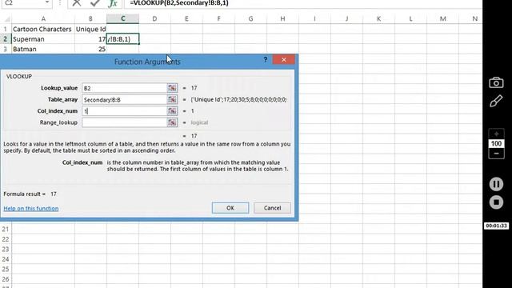Viewport: 512px width, 288px height.
Task: Open Insert Function via fx icon
Action: [113, 3]
